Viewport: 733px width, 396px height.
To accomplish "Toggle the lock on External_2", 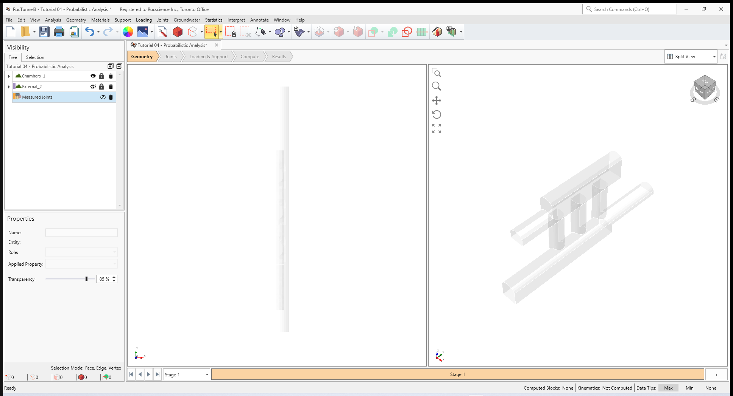I will [101, 87].
